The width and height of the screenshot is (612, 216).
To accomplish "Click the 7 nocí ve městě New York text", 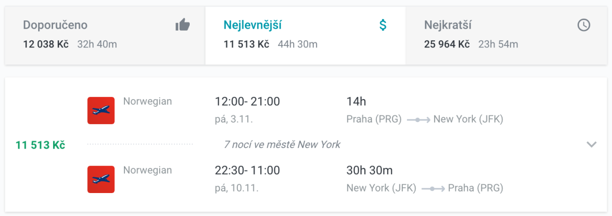I will [x=282, y=145].
